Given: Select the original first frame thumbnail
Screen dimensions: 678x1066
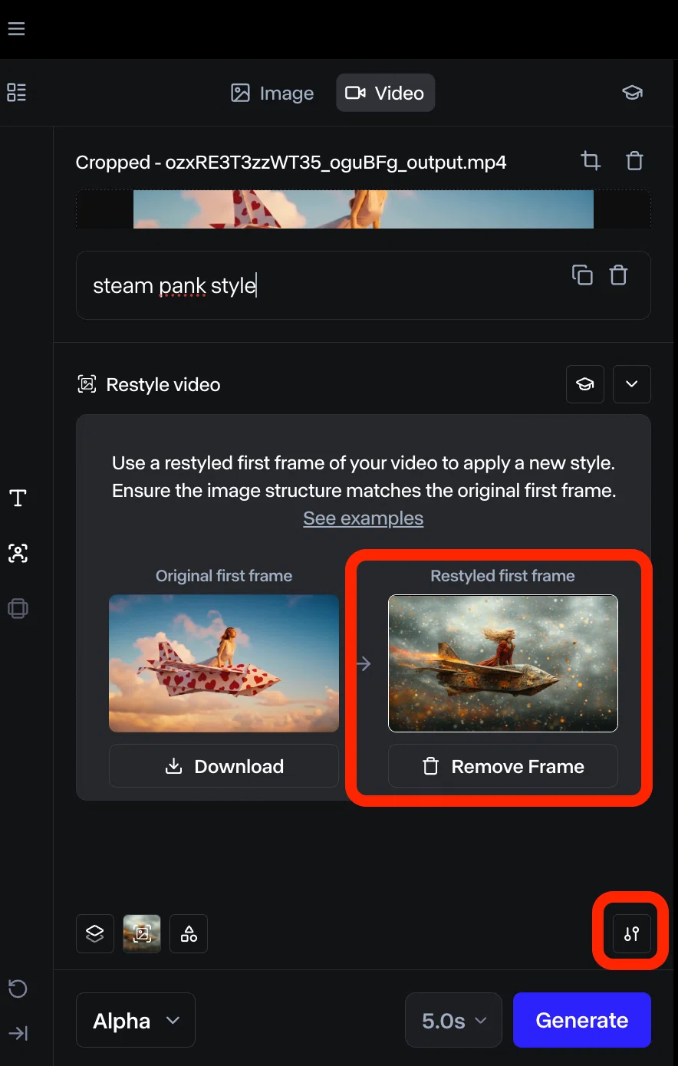Looking at the screenshot, I should 224,663.
